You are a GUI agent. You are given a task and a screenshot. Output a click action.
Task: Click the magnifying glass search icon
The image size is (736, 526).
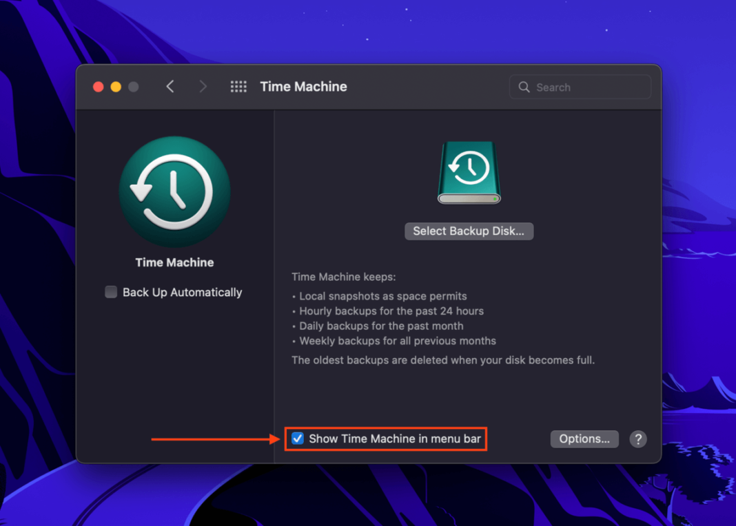click(x=524, y=87)
